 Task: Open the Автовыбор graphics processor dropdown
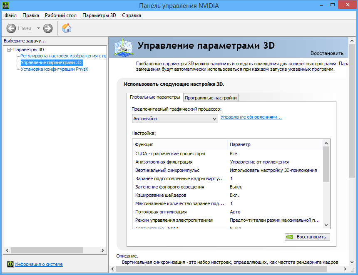(175, 119)
